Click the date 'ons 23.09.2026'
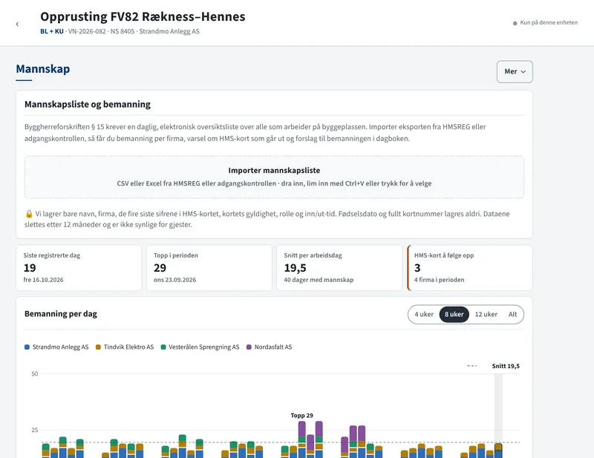 pyautogui.click(x=175, y=280)
